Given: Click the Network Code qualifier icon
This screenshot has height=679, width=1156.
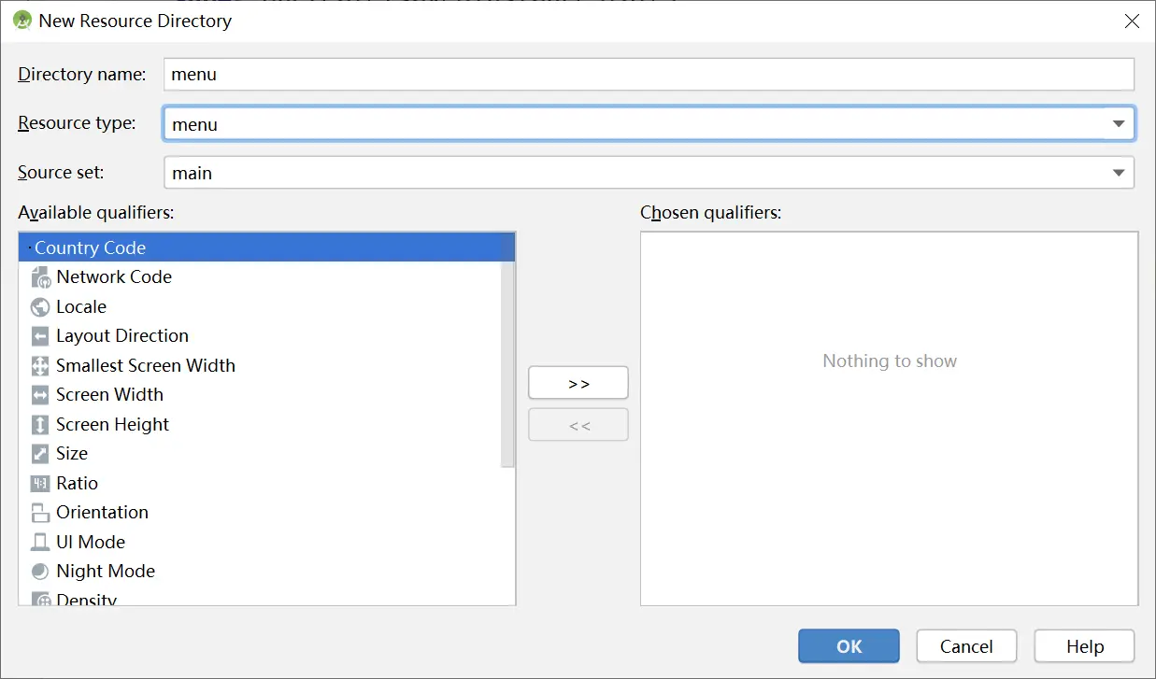Looking at the screenshot, I should (40, 277).
